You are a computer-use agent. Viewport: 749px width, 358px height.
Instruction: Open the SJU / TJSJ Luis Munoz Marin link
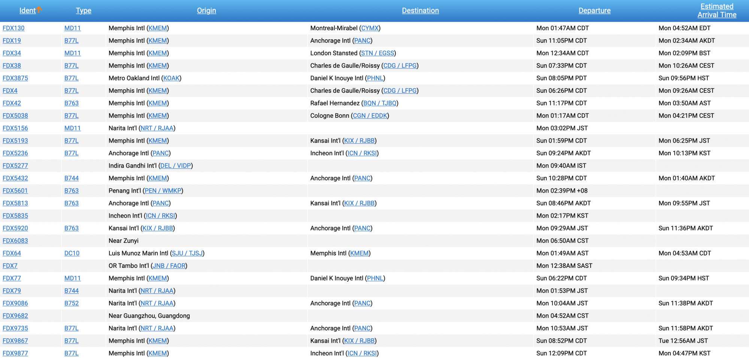coord(187,253)
